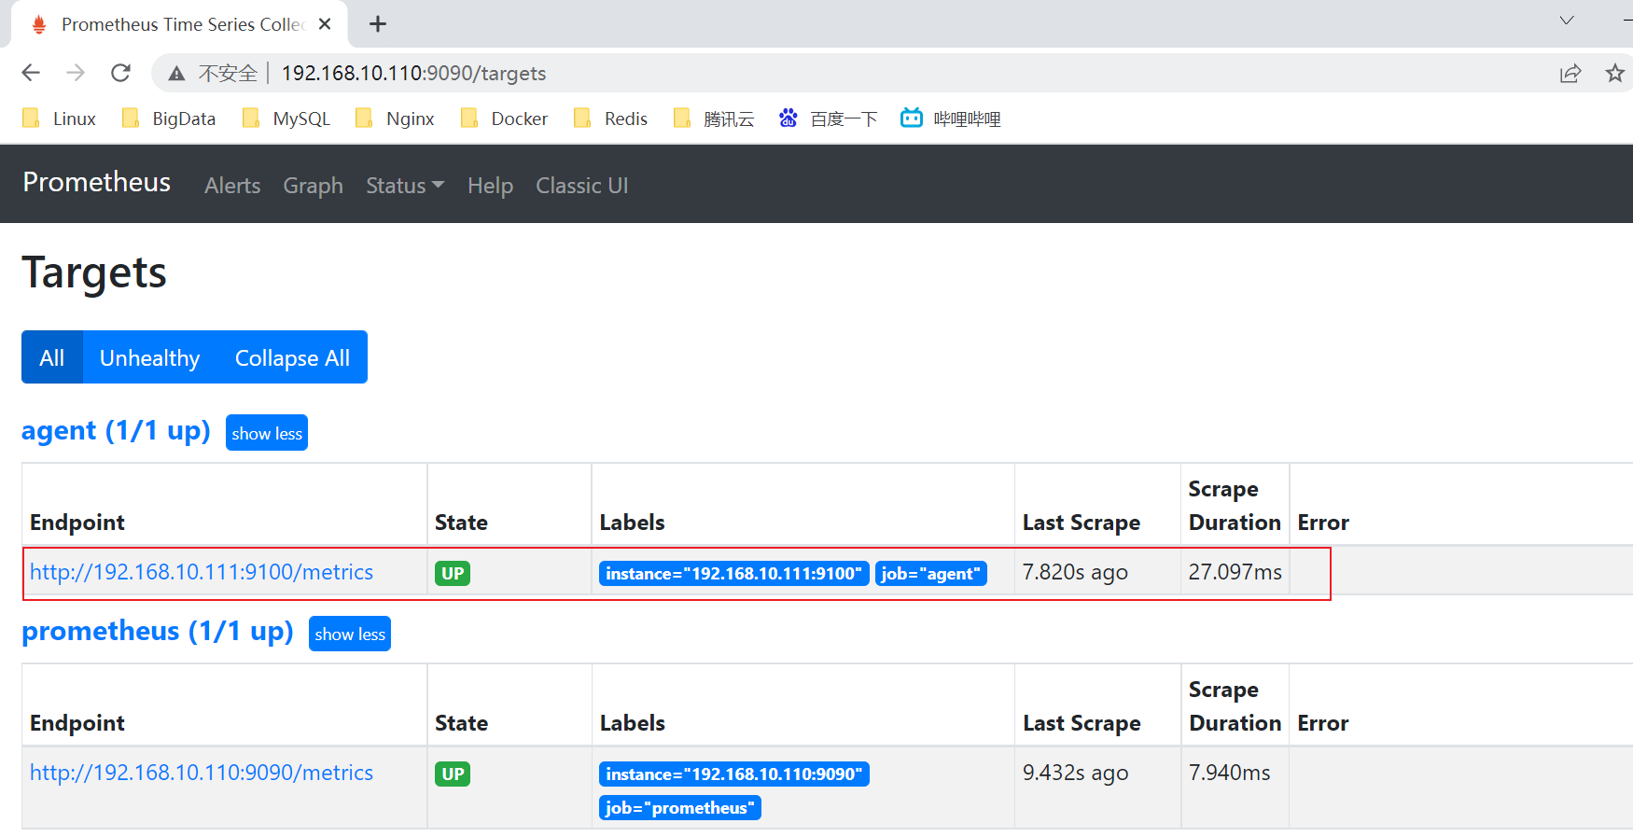Open a new browser tab
Image resolution: width=1633 pixels, height=837 pixels.
point(378,24)
